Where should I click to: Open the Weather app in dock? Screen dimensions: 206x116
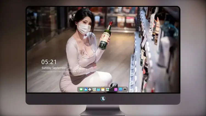[86, 90]
